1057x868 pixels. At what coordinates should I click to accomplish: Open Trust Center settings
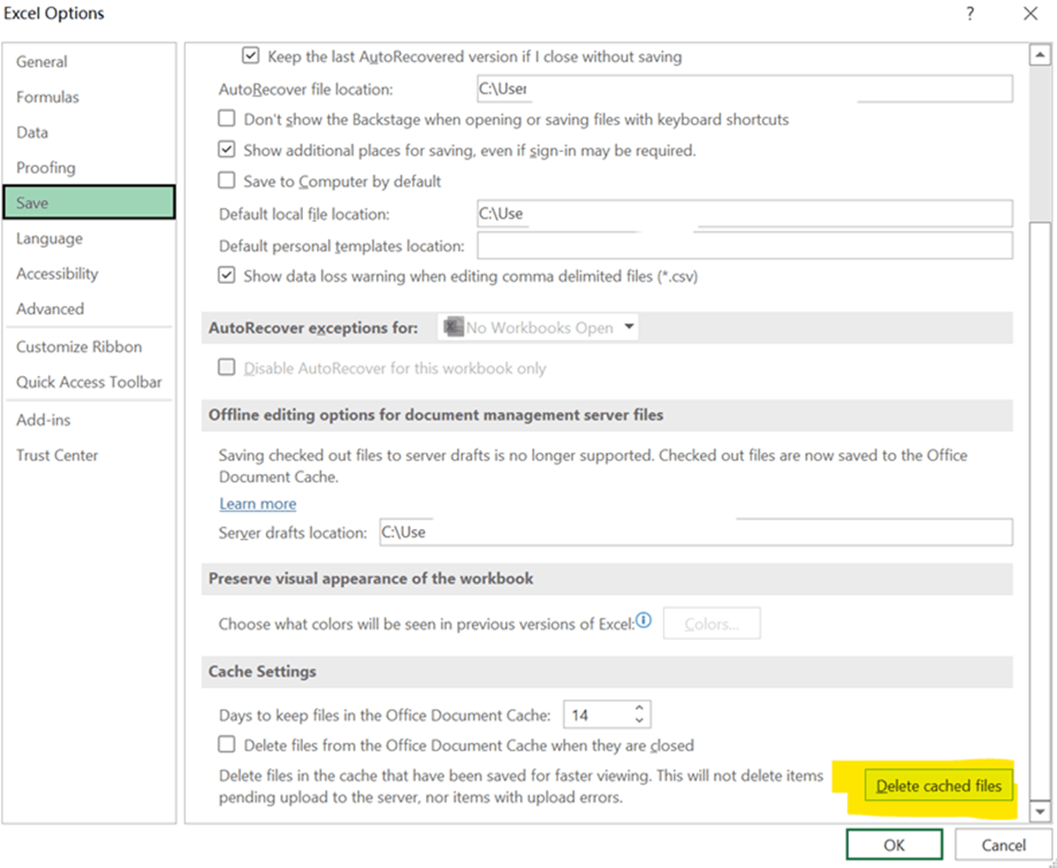(x=57, y=455)
